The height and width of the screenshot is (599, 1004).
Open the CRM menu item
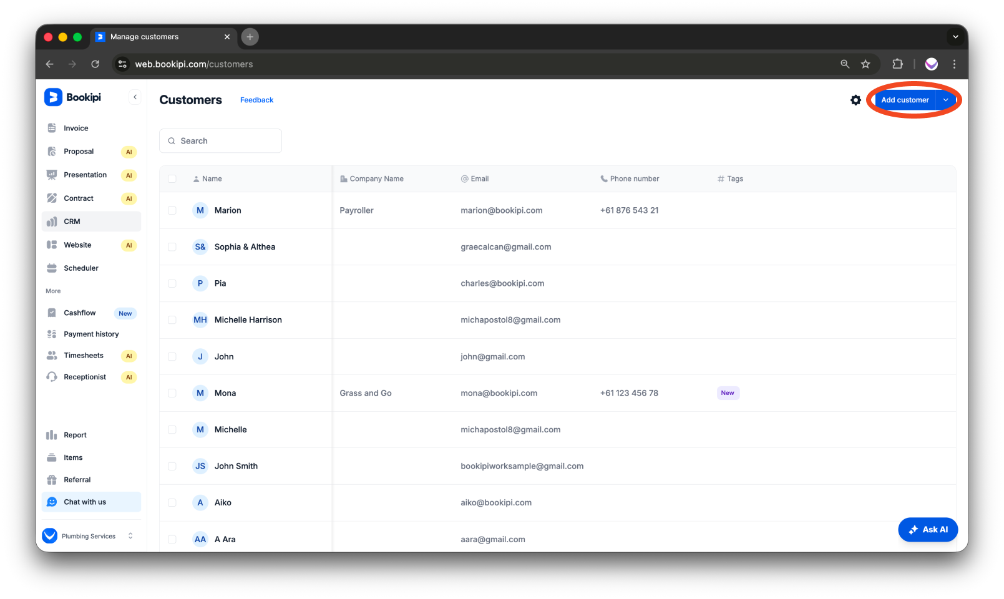[71, 221]
